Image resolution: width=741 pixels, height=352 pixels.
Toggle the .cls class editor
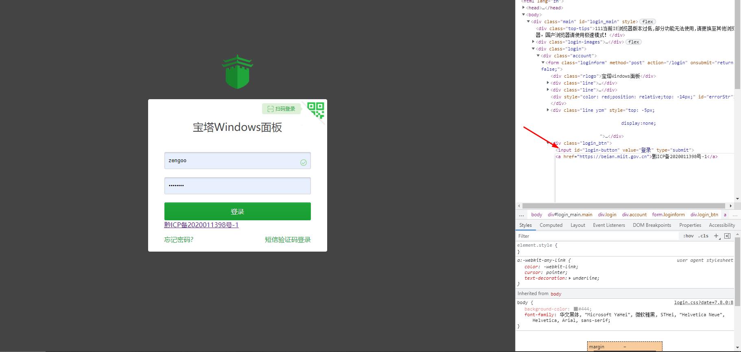tap(703, 236)
